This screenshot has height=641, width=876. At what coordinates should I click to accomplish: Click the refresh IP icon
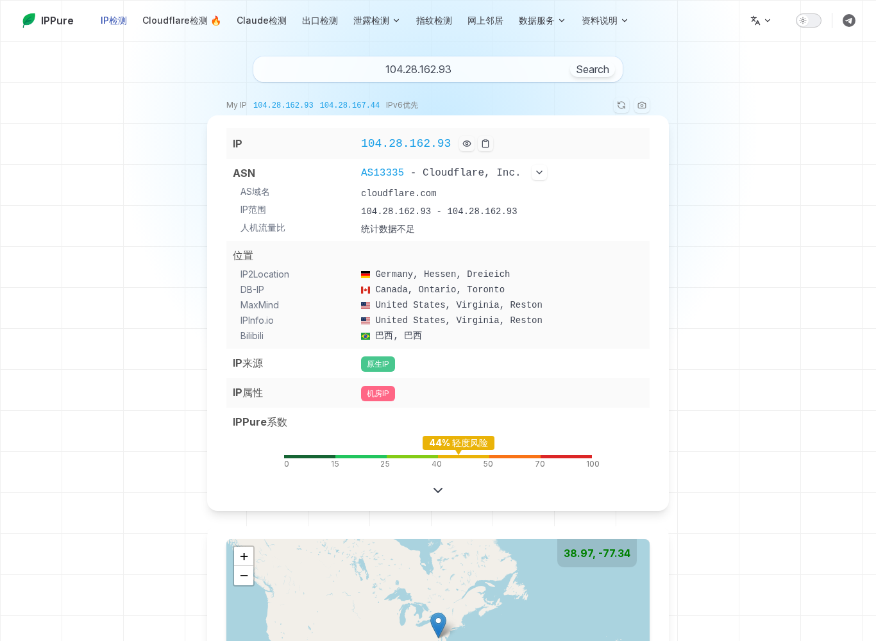pyautogui.click(x=621, y=105)
